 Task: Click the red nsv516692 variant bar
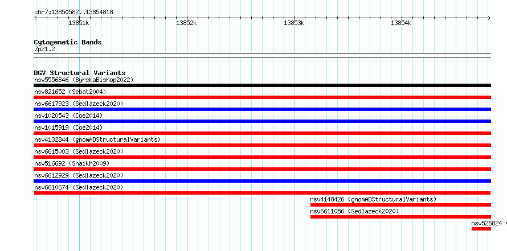coord(262,169)
